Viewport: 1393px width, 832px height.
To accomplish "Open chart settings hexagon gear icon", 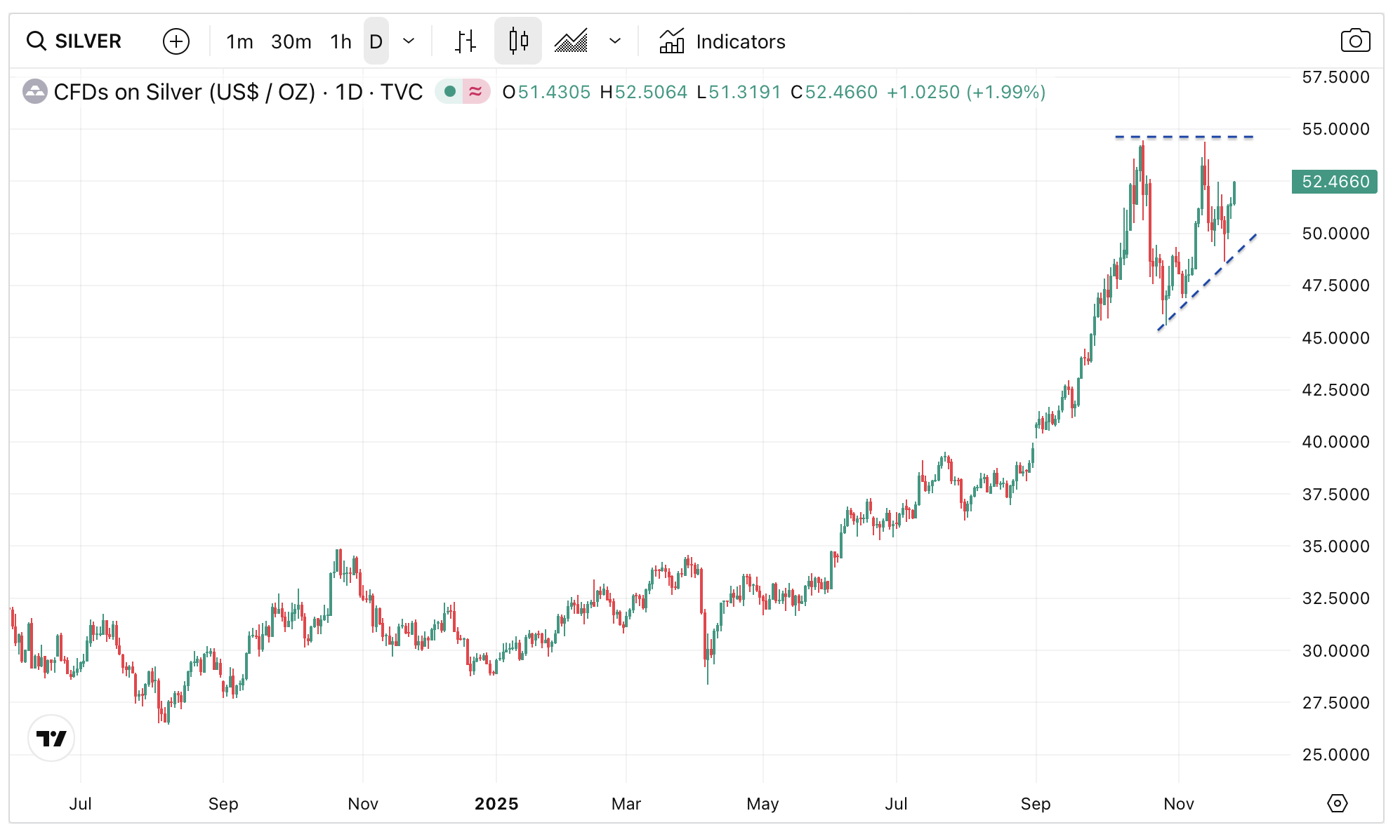I will (x=1337, y=803).
